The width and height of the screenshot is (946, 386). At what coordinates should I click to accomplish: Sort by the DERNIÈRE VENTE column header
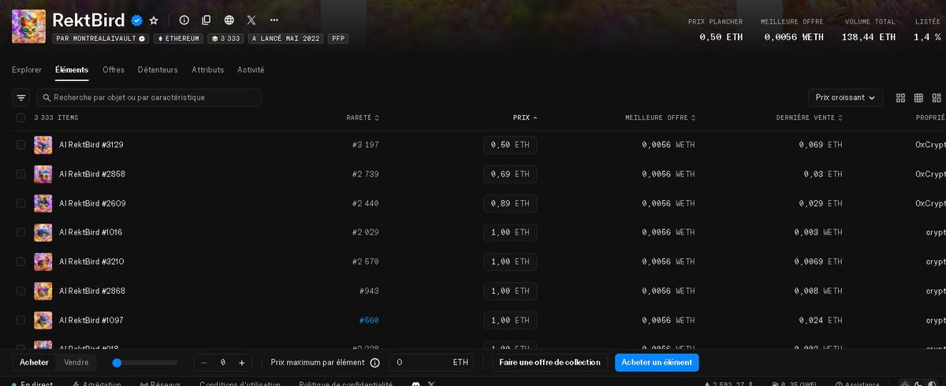810,117
